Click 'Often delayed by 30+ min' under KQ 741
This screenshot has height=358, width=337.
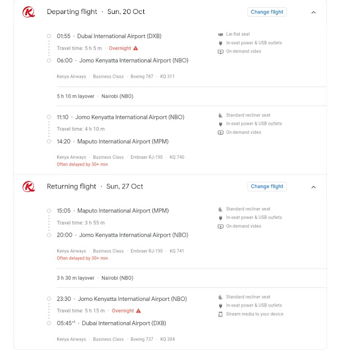pyautogui.click(x=82, y=258)
